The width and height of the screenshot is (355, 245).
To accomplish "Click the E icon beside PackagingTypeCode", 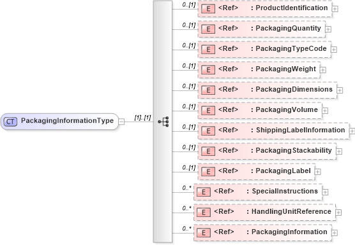I will (208, 50).
